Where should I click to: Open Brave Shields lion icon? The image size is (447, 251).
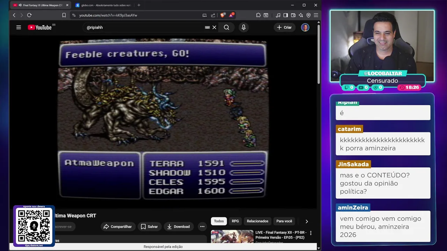223,15
